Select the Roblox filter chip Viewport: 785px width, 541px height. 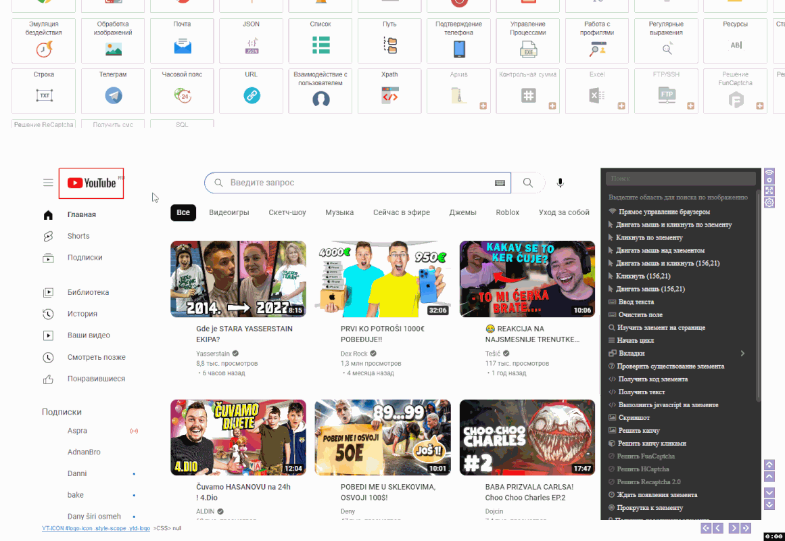coord(508,212)
